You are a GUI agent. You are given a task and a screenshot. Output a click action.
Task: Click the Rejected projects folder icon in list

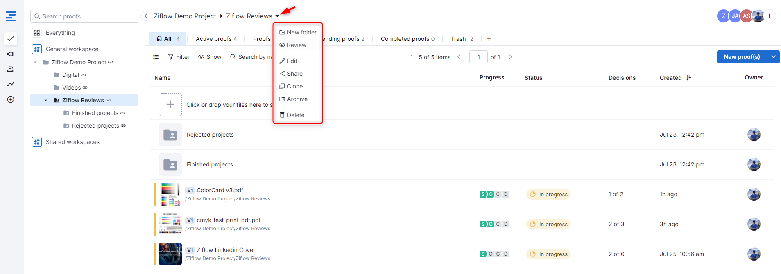(x=170, y=135)
